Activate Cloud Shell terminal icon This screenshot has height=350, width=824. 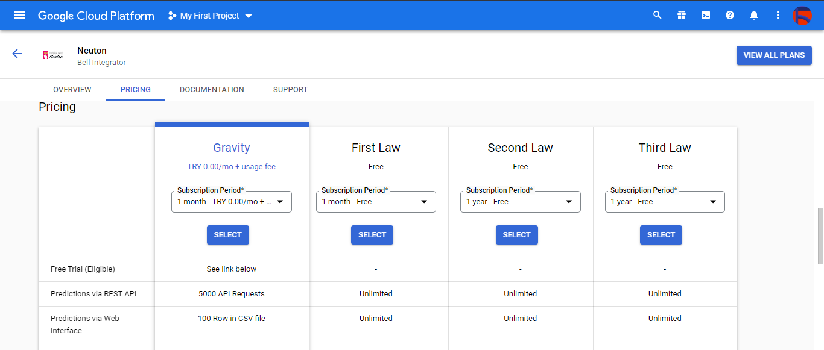[706, 16]
